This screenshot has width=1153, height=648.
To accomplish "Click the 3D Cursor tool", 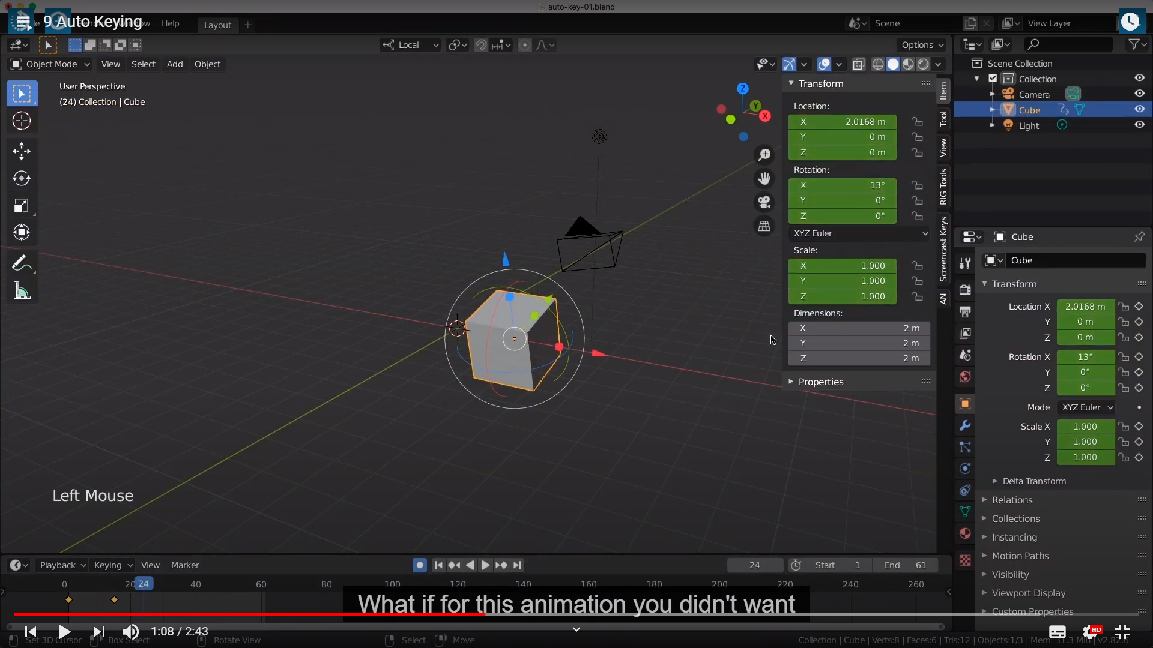I will 22,121.
